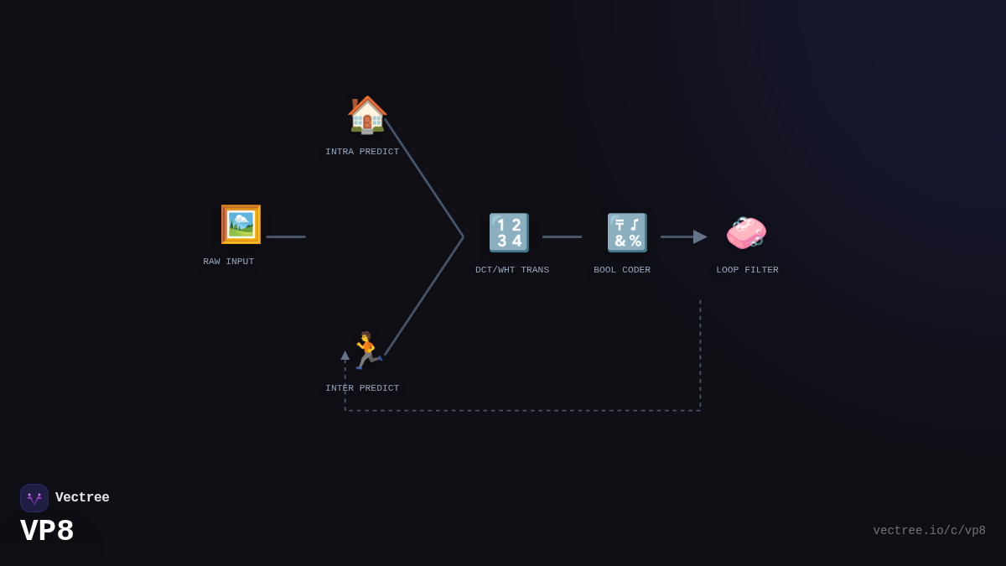Select the INTRA PREDICT label
The width and height of the screenshot is (1006, 566).
tap(362, 152)
